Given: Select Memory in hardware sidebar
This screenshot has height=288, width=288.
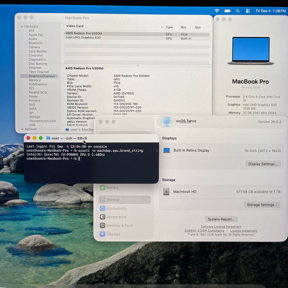Looking at the screenshot, I should click(35, 80).
